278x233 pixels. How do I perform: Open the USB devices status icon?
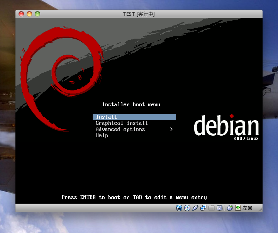tap(195, 208)
